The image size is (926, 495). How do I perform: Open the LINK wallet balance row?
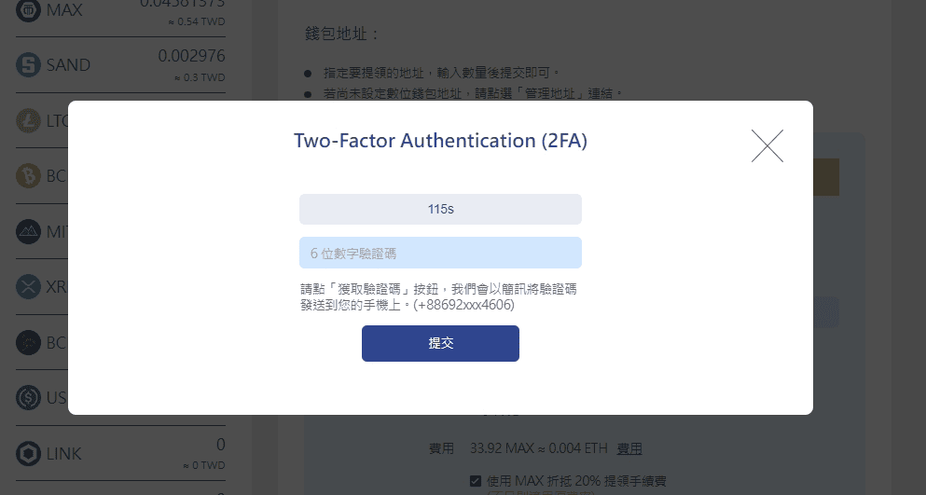120,454
